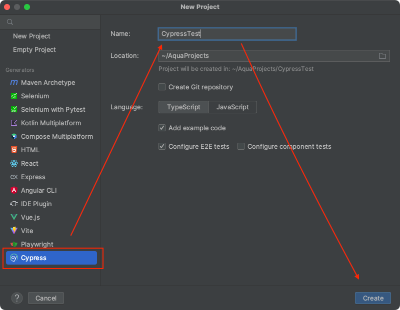Choose Maven Archetype generator

pyautogui.click(x=48, y=82)
